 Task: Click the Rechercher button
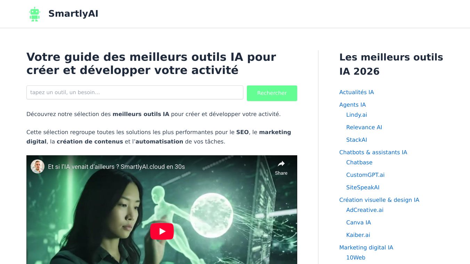[272, 93]
